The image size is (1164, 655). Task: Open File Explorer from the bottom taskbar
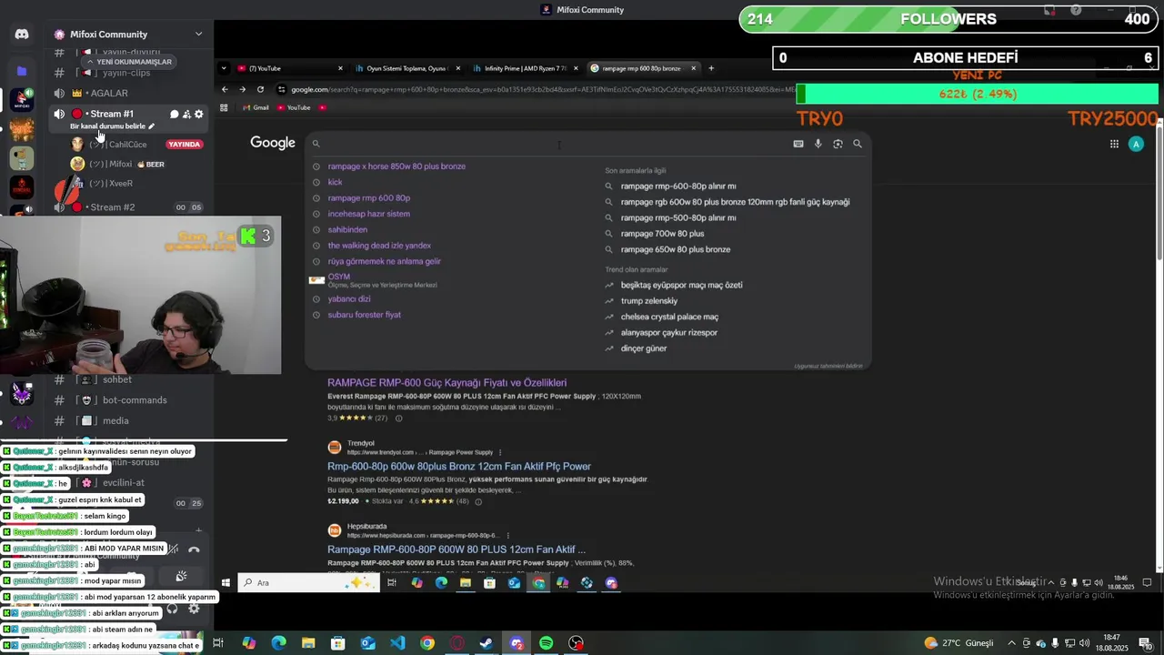(308, 643)
